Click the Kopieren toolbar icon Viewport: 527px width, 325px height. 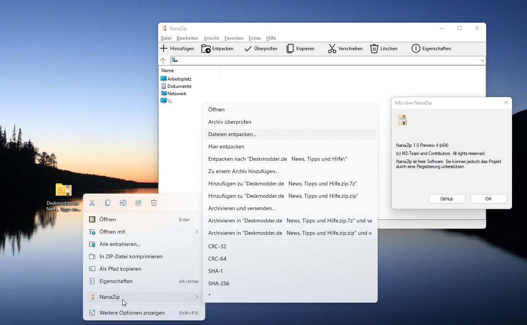(290, 49)
